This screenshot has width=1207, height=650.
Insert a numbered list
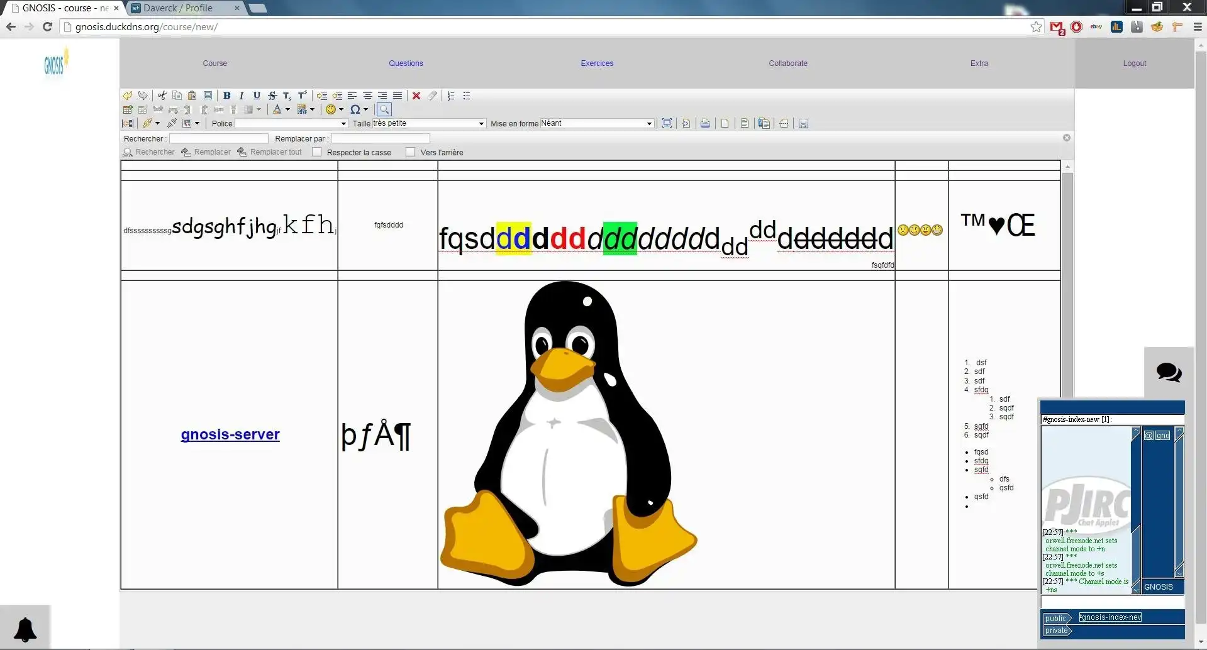tap(451, 96)
